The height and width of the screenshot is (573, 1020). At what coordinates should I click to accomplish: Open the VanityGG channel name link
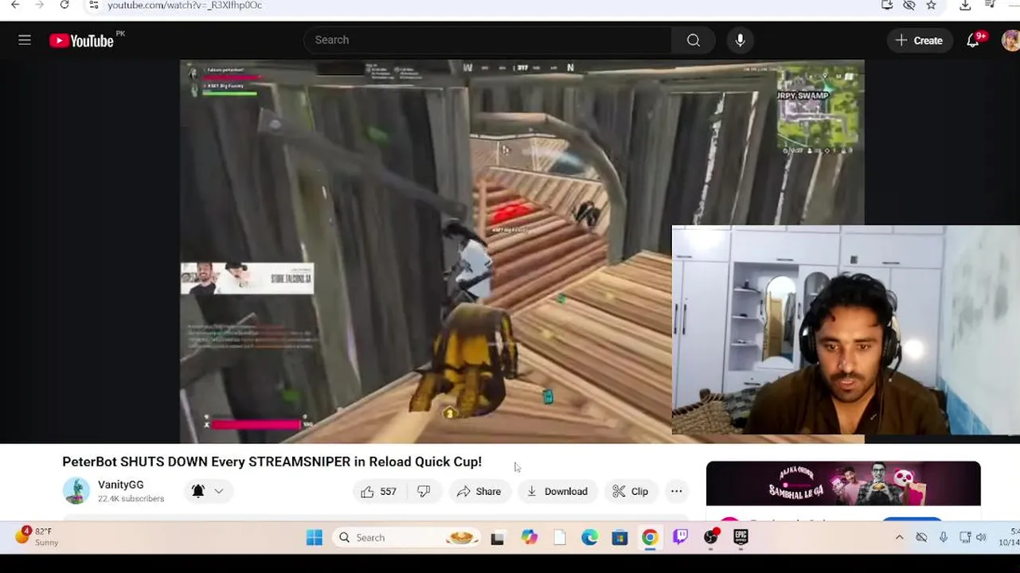click(121, 485)
